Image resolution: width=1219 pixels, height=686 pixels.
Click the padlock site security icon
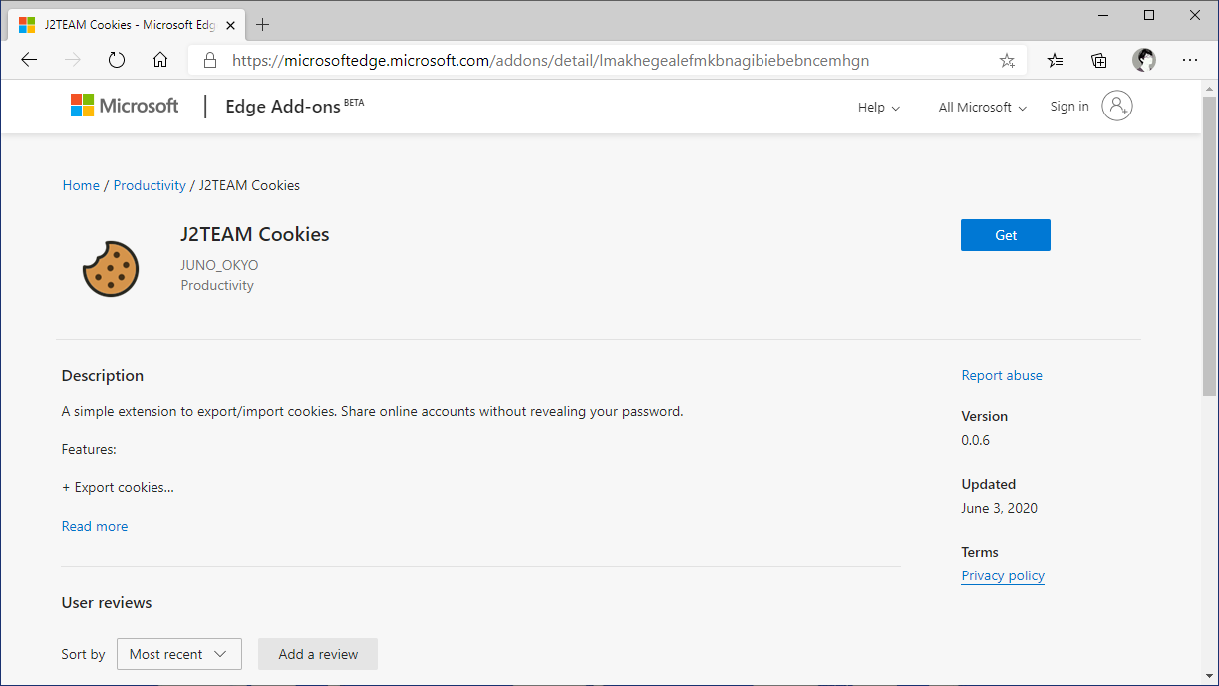[210, 60]
